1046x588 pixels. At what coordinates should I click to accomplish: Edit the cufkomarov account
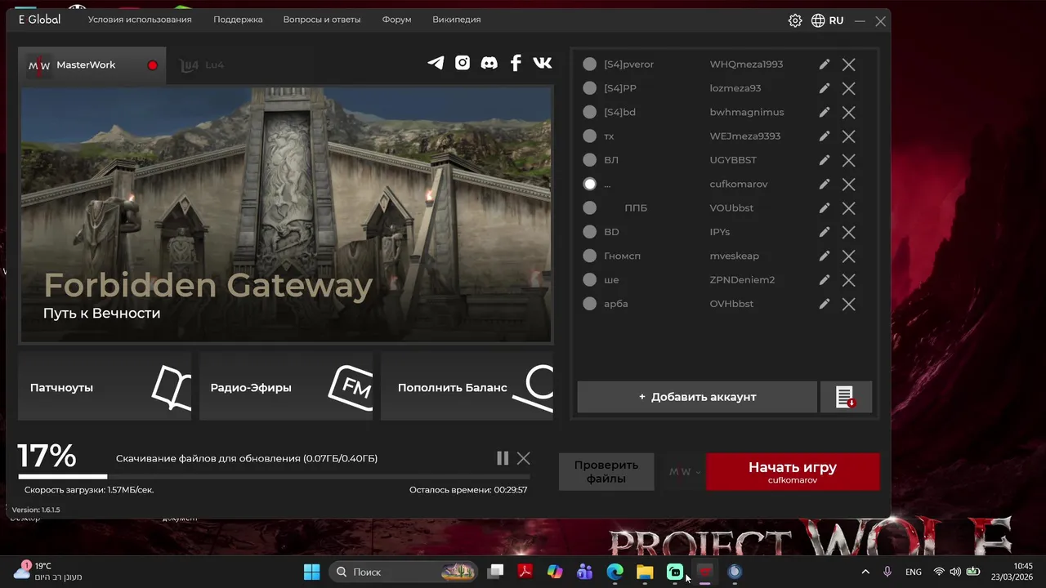(825, 184)
